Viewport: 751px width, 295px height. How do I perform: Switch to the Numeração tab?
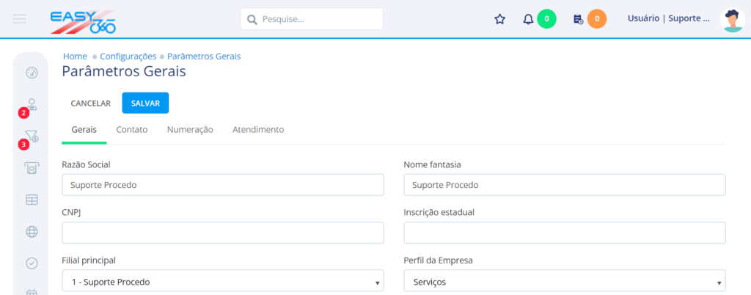(190, 129)
